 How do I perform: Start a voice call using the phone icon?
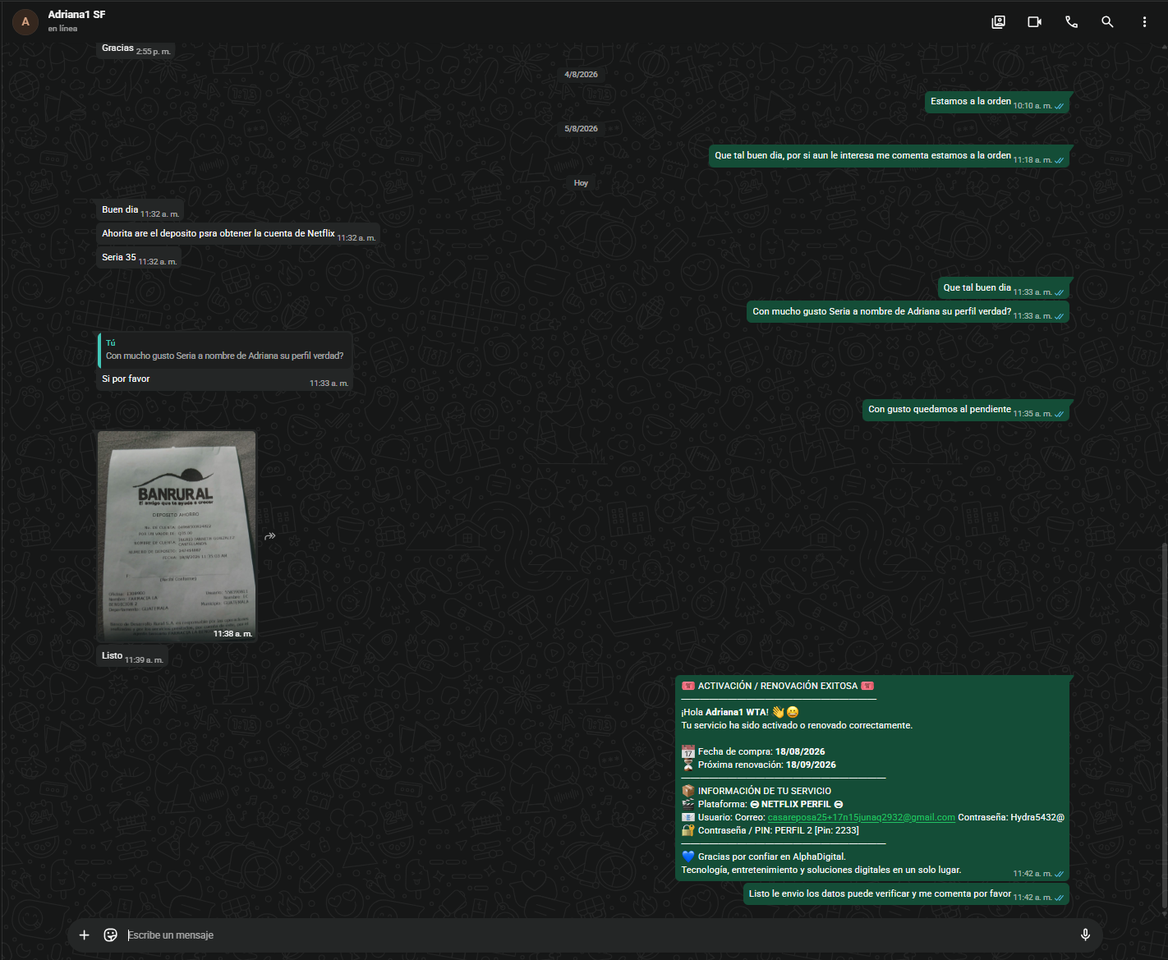pyautogui.click(x=1071, y=22)
